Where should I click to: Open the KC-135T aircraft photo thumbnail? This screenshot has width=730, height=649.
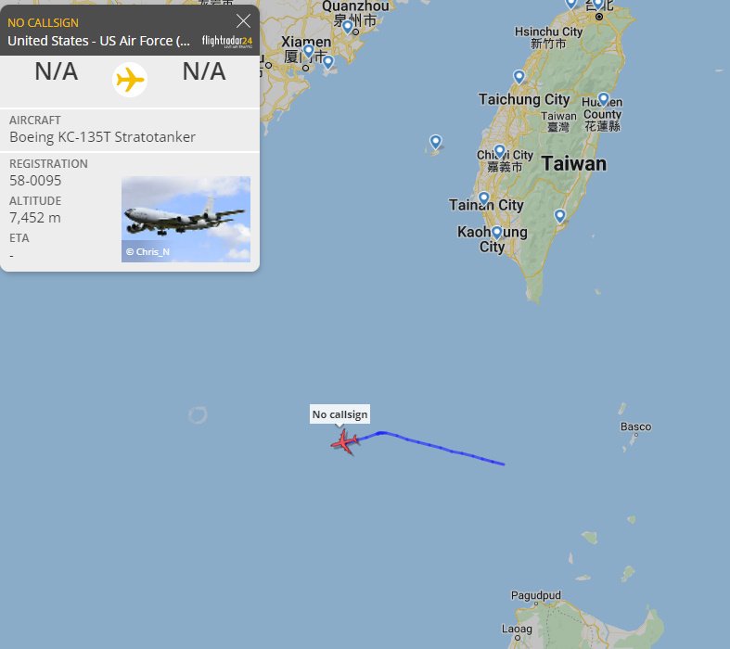pyautogui.click(x=186, y=219)
